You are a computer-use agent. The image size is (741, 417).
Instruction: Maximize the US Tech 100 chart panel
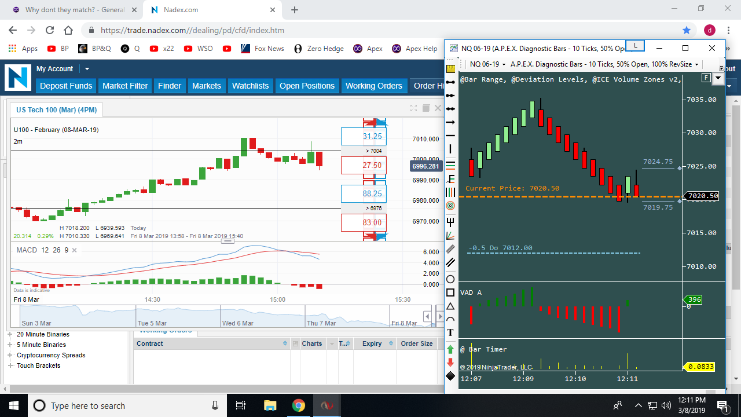(x=413, y=108)
